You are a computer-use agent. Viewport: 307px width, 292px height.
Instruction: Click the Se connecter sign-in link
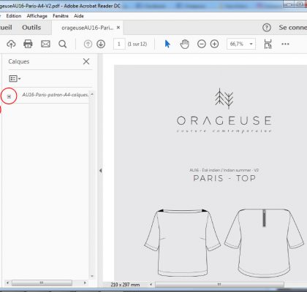[x=293, y=28]
